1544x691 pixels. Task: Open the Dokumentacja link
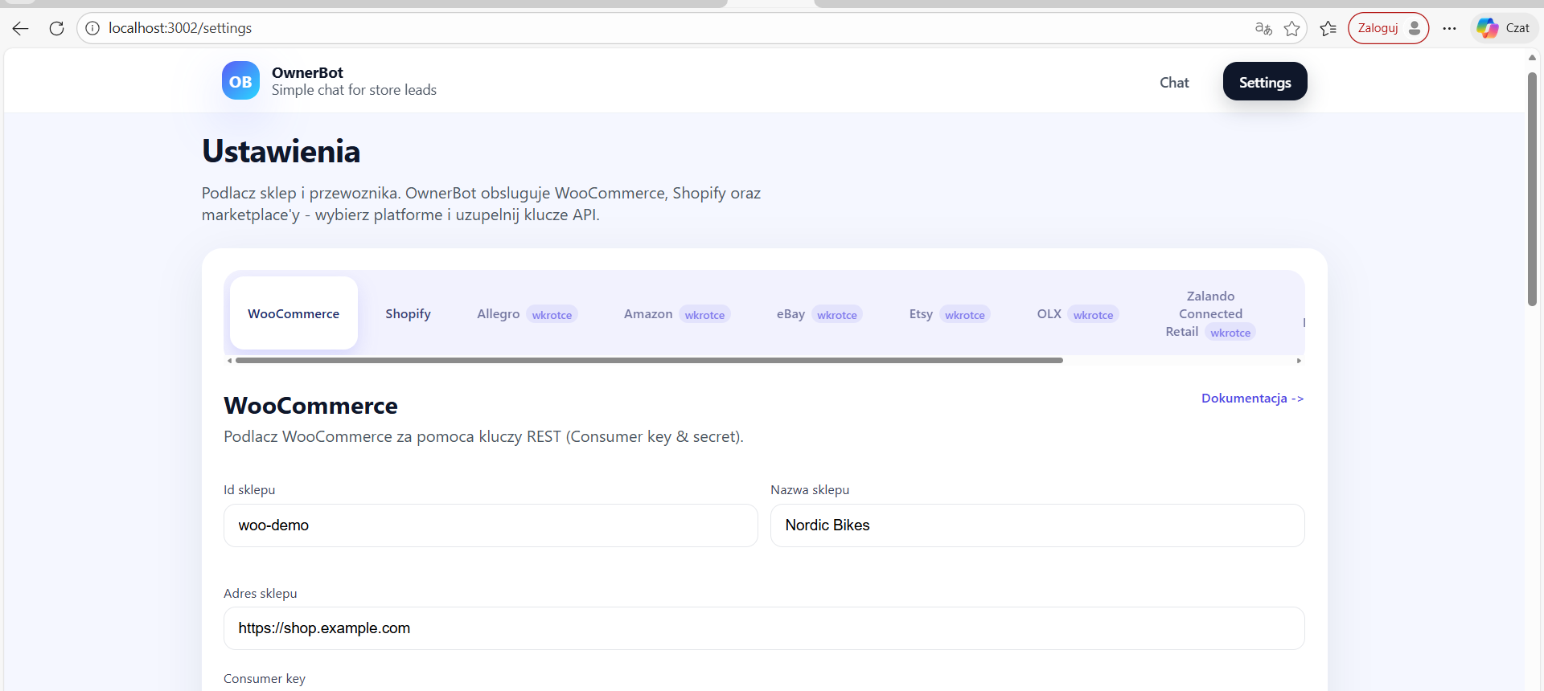pyautogui.click(x=1252, y=399)
